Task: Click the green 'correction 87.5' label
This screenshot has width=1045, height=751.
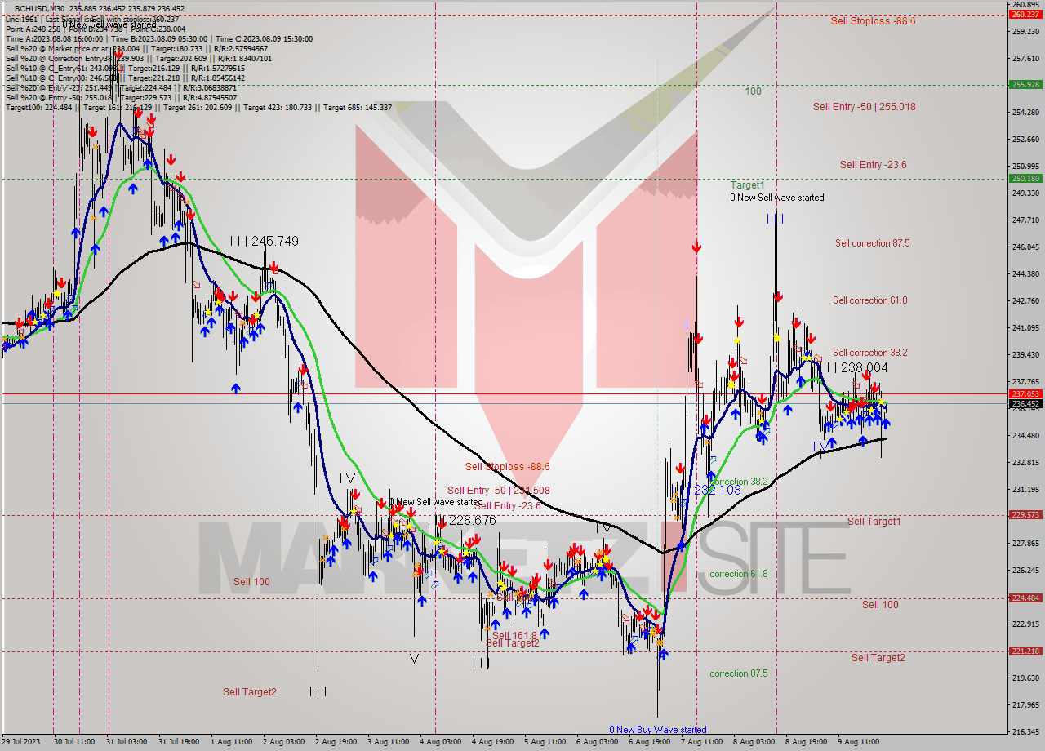Action: coord(739,673)
